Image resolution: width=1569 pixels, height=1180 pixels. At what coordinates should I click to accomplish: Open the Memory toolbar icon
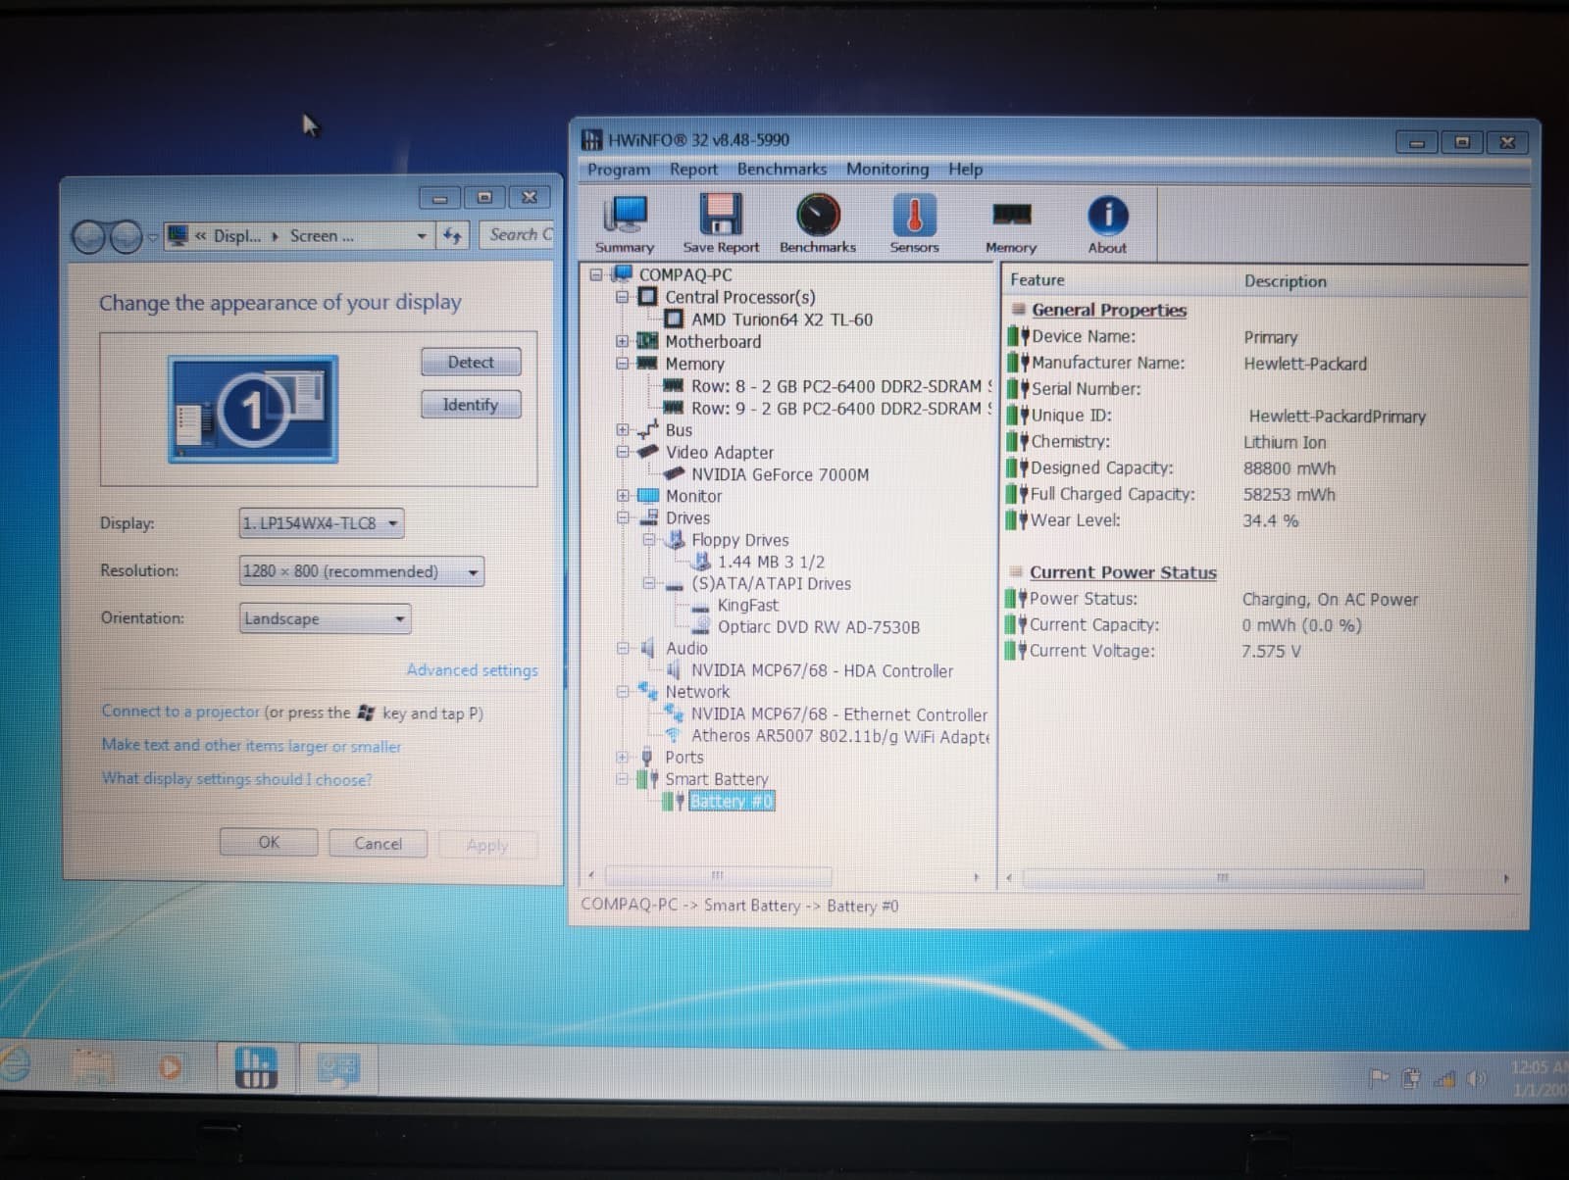click(x=1011, y=224)
